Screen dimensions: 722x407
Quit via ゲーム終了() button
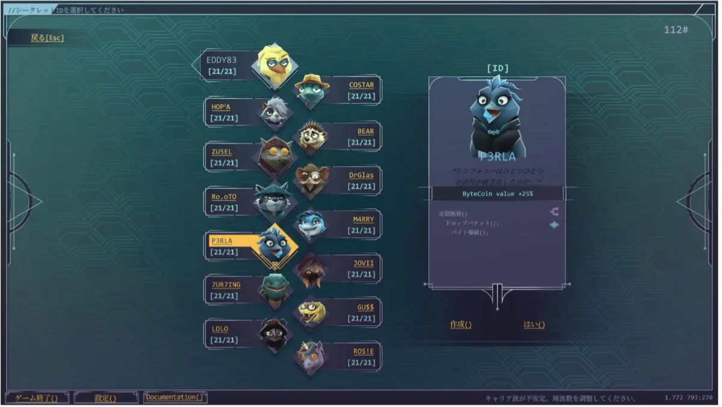[37, 397]
